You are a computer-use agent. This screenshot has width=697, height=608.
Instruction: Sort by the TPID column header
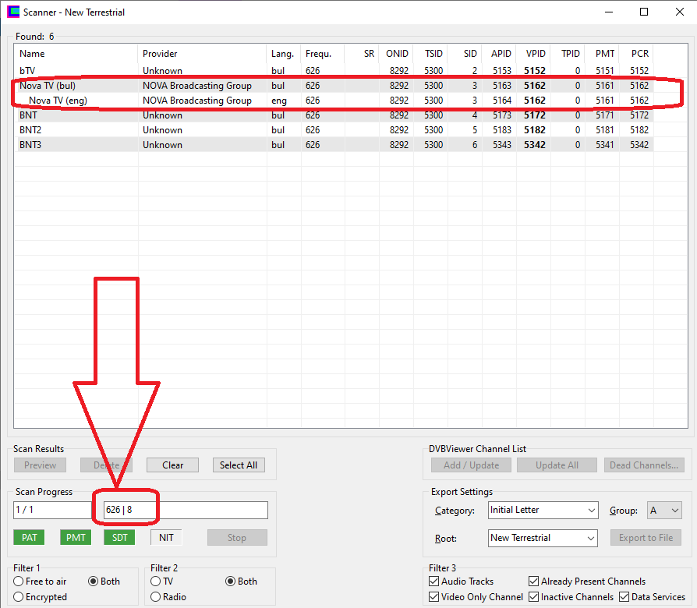pyautogui.click(x=568, y=54)
